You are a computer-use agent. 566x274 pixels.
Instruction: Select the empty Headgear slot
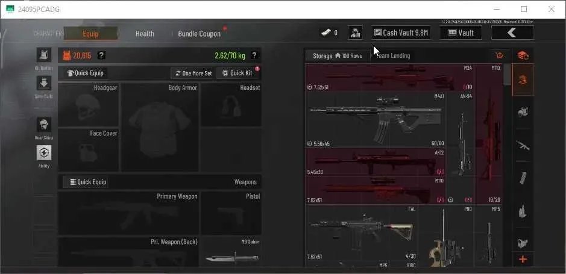pos(89,105)
